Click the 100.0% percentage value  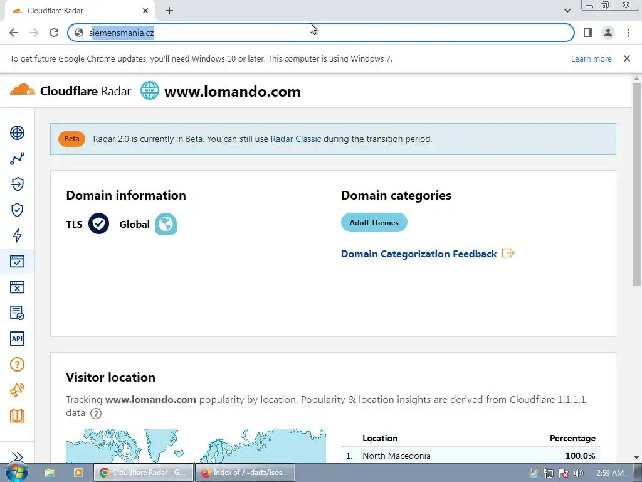(580, 456)
